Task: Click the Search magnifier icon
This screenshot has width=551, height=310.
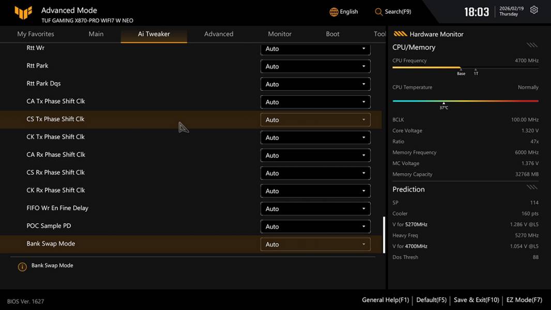Action: 379,12
